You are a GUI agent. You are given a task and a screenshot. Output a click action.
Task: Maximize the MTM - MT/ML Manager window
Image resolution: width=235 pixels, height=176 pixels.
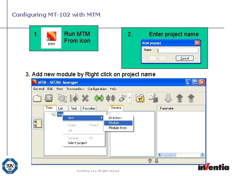tap(195, 82)
